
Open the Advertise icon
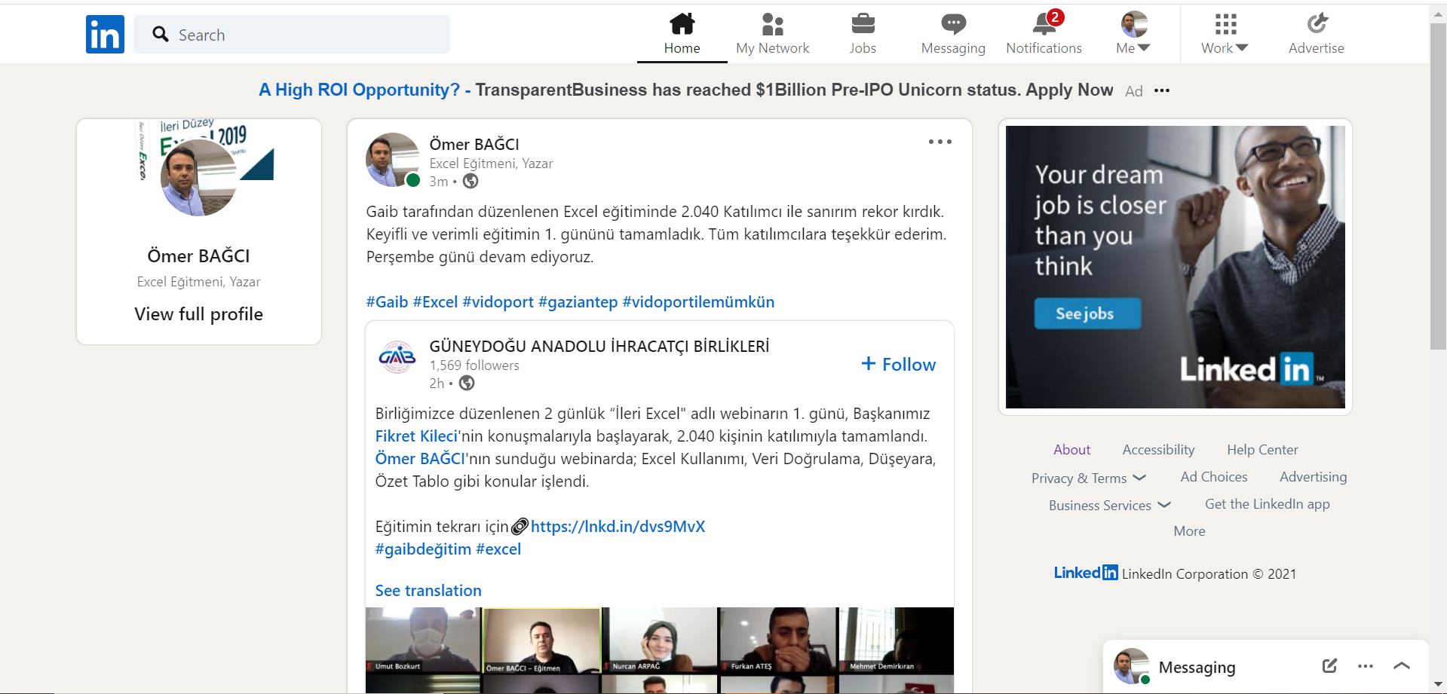[1317, 24]
